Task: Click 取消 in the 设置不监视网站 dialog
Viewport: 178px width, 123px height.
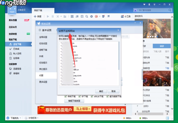Action: (113, 91)
